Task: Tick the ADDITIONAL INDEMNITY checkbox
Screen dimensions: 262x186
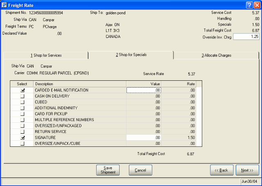Action: coord(22,108)
